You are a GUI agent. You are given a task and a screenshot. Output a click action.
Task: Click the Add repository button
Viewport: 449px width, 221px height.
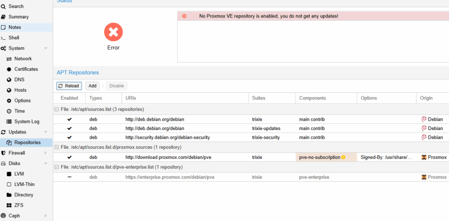click(x=93, y=86)
